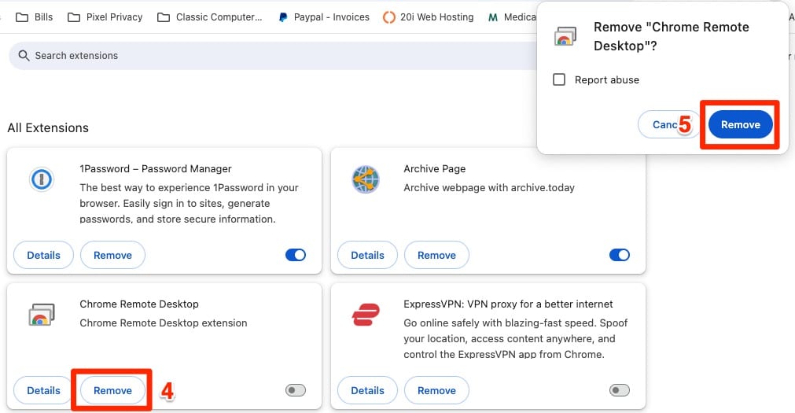
Task: Disable the 1Password extension toggle
Action: coord(296,255)
